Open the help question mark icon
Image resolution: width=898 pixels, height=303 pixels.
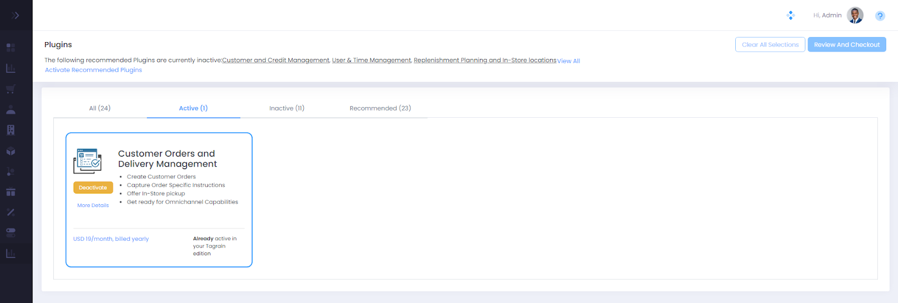point(880,16)
